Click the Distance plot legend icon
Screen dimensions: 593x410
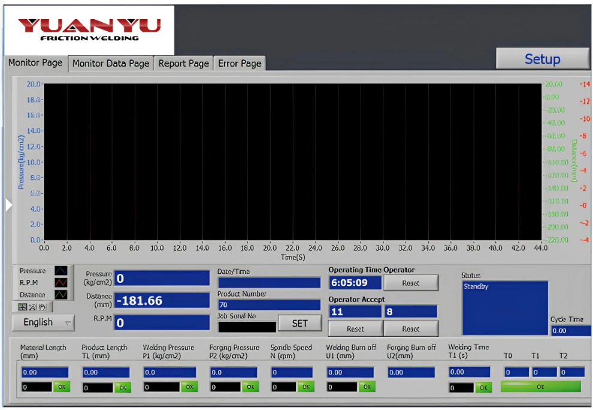[x=61, y=295]
